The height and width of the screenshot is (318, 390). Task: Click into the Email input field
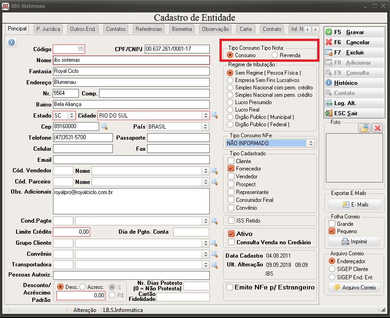131,160
